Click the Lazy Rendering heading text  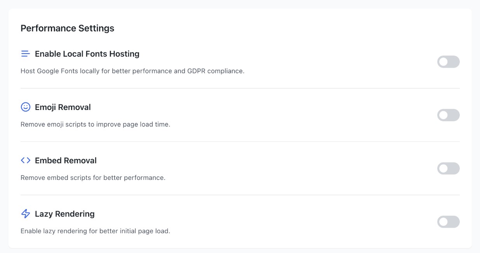point(64,214)
